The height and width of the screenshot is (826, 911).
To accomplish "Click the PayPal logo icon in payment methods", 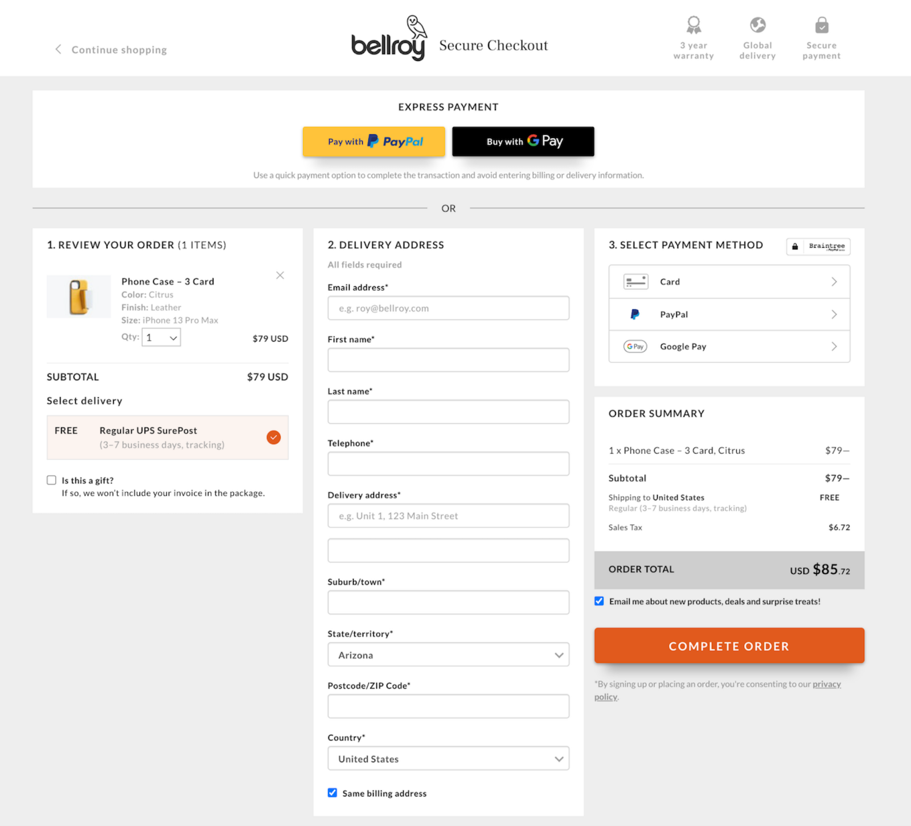I will 635,314.
